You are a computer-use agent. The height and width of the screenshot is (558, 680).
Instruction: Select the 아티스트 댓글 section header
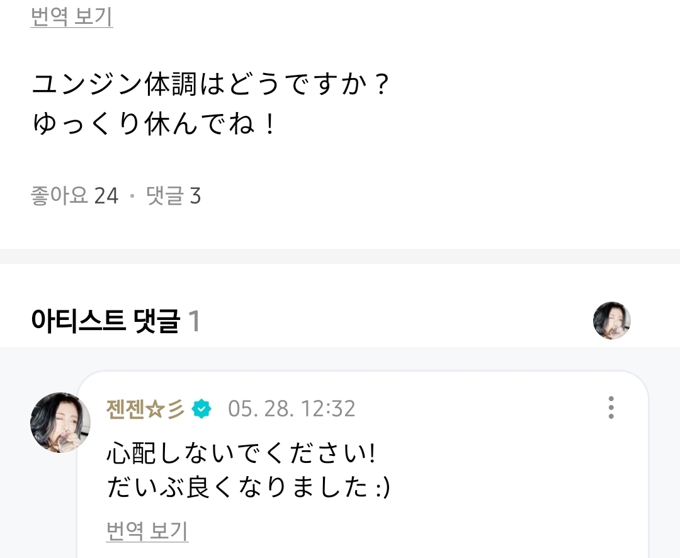pos(105,321)
